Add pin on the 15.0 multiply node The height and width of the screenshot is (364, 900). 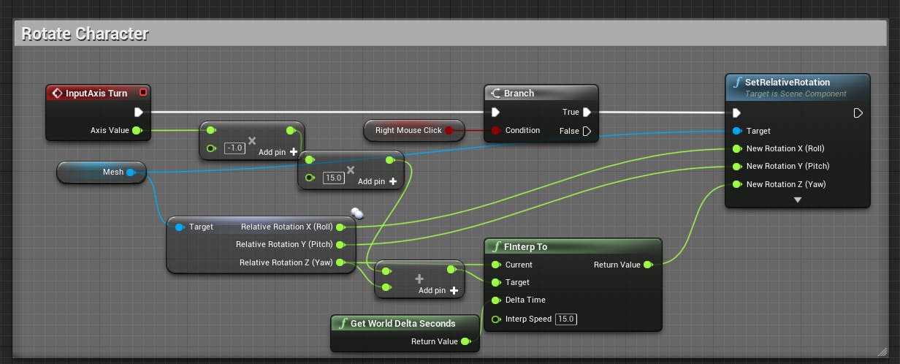coord(377,181)
